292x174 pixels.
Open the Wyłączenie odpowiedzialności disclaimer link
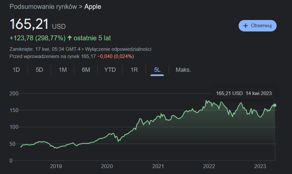pyautogui.click(x=118, y=49)
